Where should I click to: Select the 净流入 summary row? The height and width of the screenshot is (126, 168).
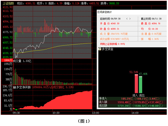(132, 99)
